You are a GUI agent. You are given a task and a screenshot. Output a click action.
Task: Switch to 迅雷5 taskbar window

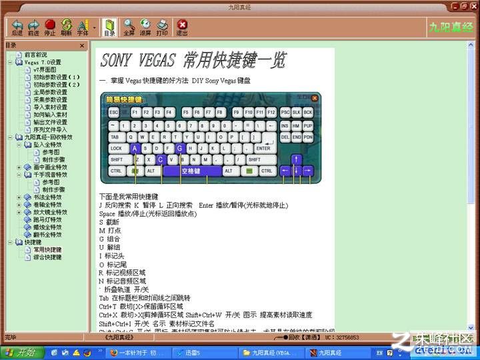(205, 353)
